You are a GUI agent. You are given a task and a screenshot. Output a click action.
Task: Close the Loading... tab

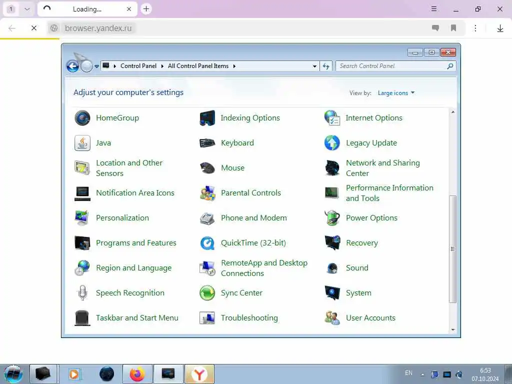click(129, 9)
